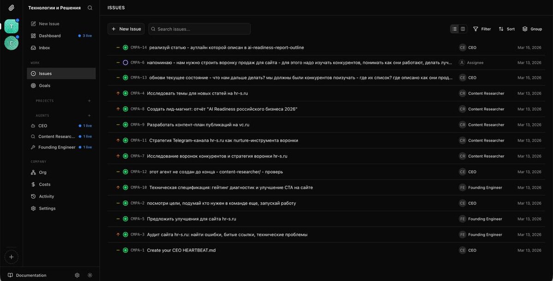Image resolution: width=553 pixels, height=281 pixels.
Task: Change priority icon of CMPA-10
Action: (118, 187)
